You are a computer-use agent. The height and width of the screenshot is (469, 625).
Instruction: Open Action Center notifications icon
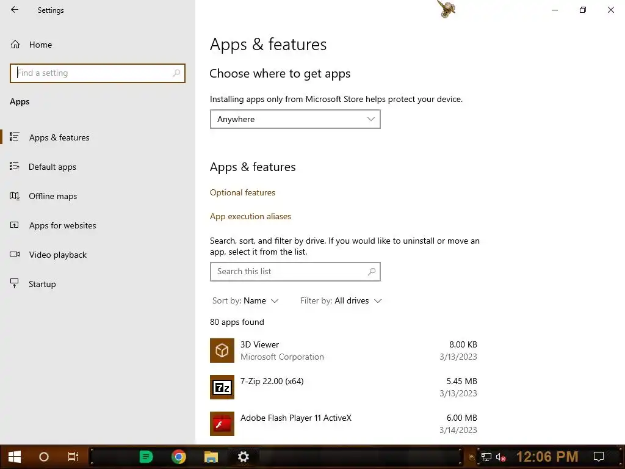coord(599,457)
